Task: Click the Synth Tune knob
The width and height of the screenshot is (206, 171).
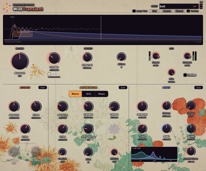Action: pyautogui.click(x=191, y=151)
